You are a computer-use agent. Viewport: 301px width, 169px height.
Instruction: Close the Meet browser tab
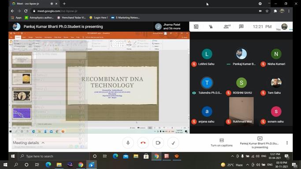(x=56, y=4)
